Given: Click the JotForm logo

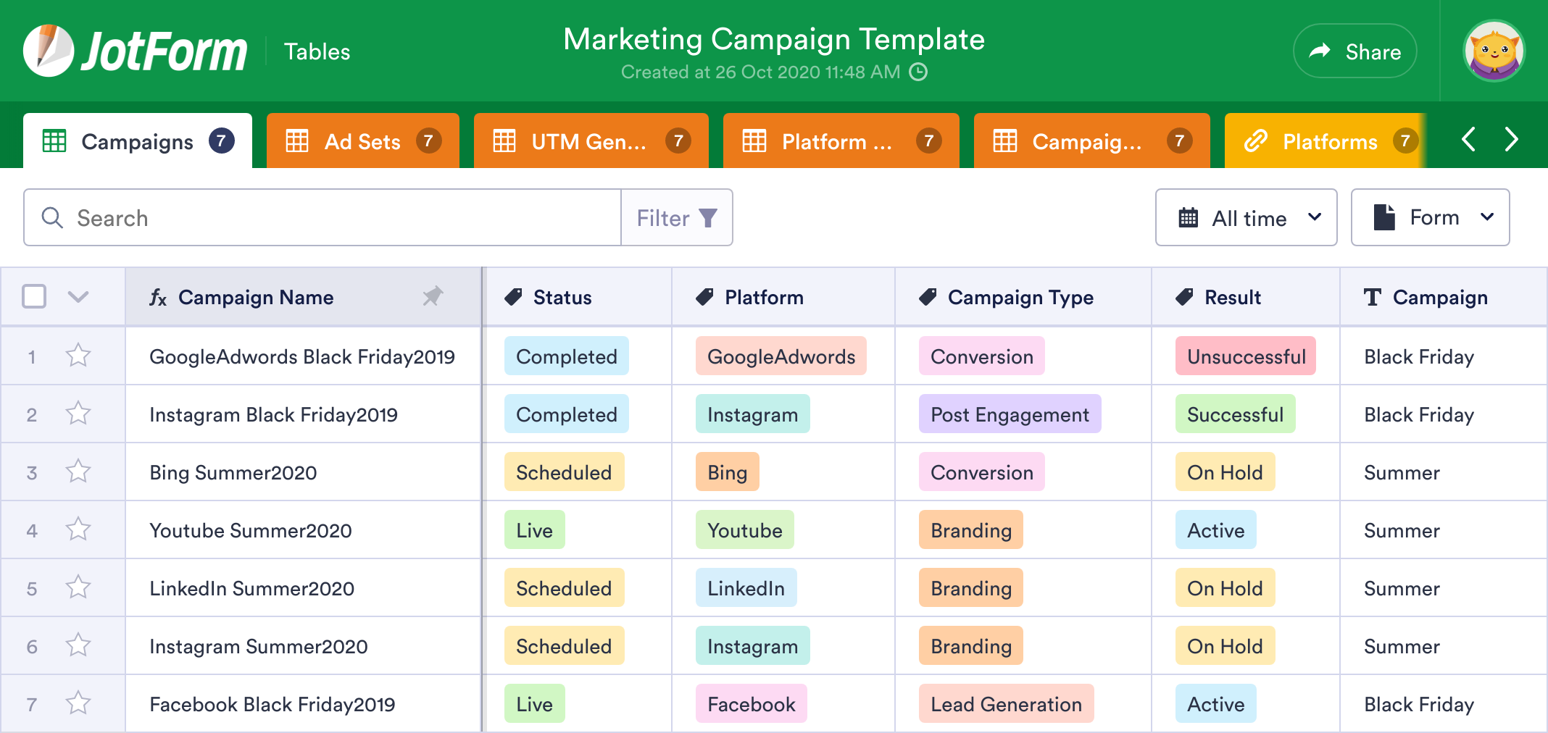Looking at the screenshot, I should (134, 49).
